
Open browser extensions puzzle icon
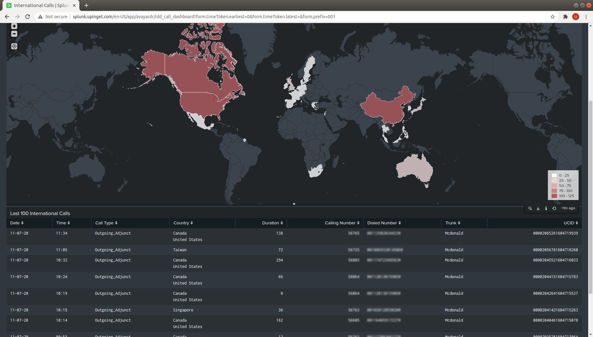click(x=565, y=17)
